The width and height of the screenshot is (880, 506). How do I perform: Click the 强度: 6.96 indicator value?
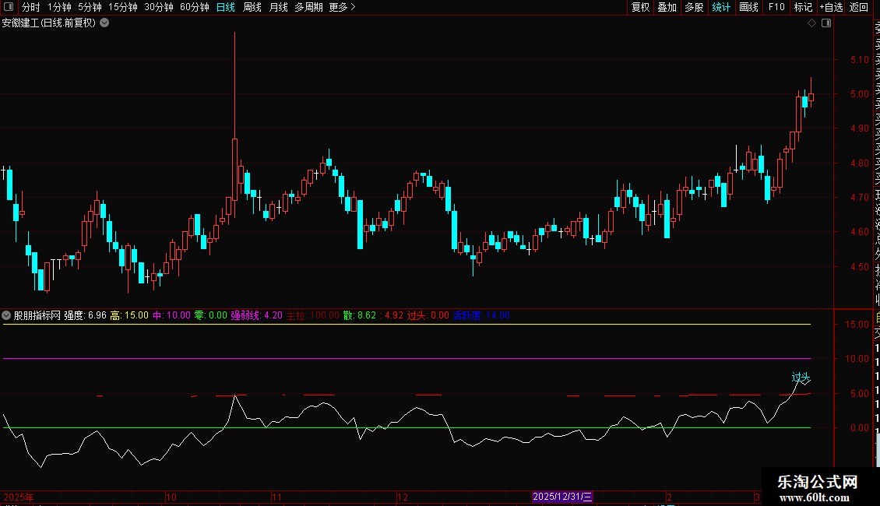[x=86, y=315]
